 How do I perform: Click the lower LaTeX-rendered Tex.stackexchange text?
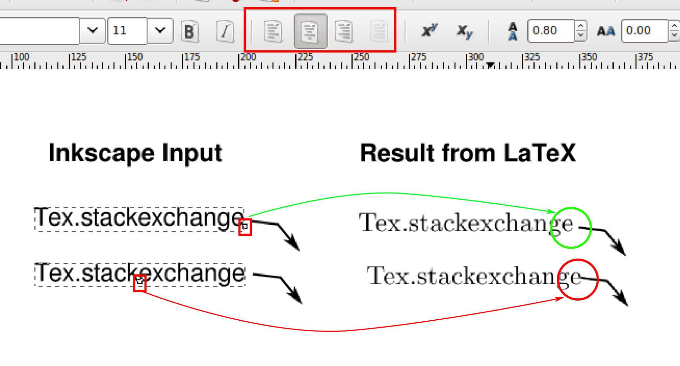(474, 277)
